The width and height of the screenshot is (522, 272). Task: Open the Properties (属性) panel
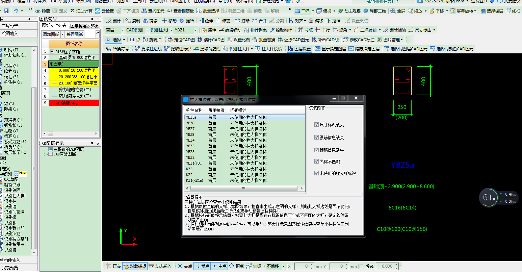pos(209,30)
